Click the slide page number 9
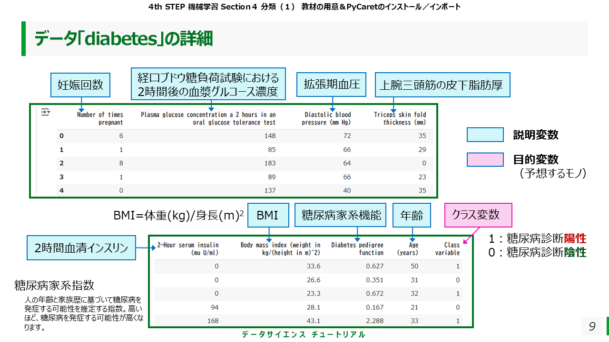Image resolution: width=609 pixels, height=342 pixels. [592, 326]
